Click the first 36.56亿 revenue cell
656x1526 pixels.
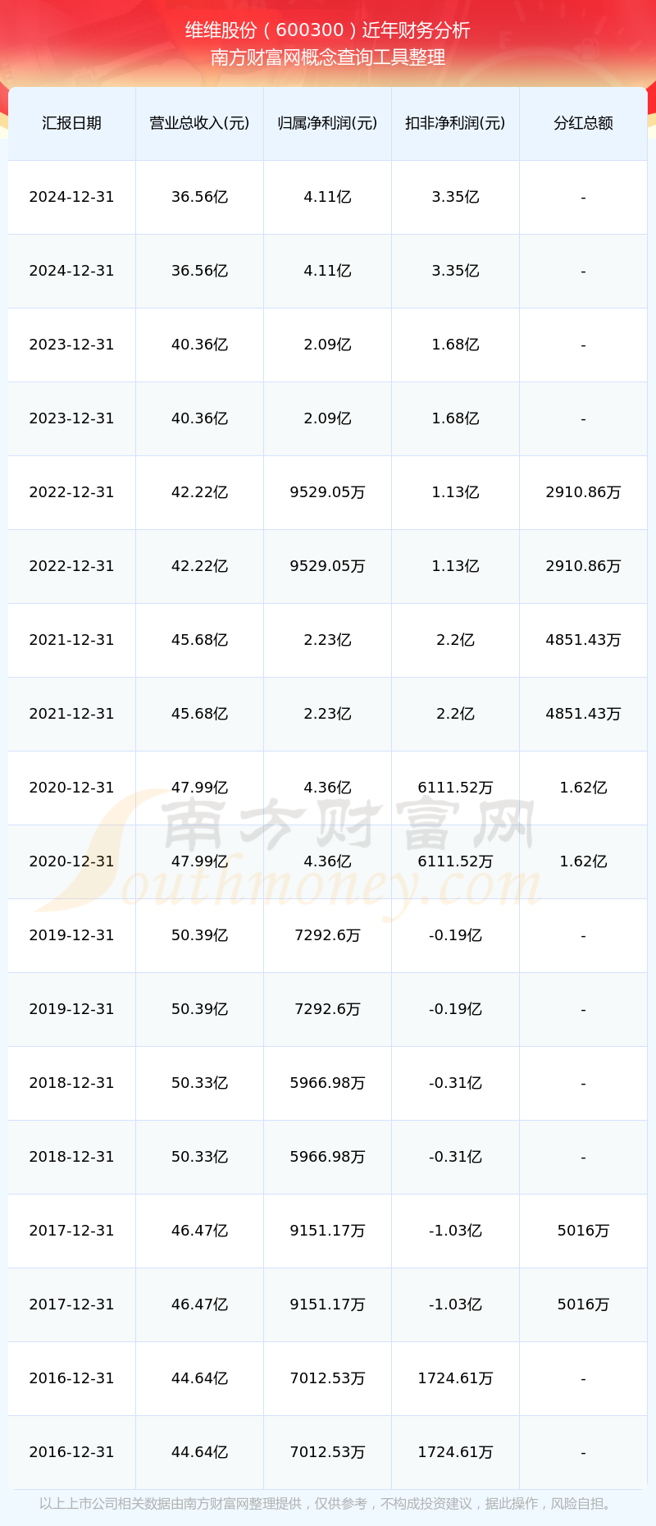[199, 197]
